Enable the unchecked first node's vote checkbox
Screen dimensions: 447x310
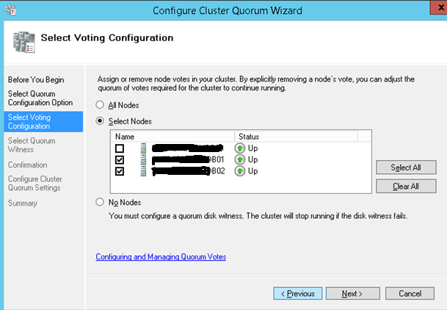click(x=119, y=148)
